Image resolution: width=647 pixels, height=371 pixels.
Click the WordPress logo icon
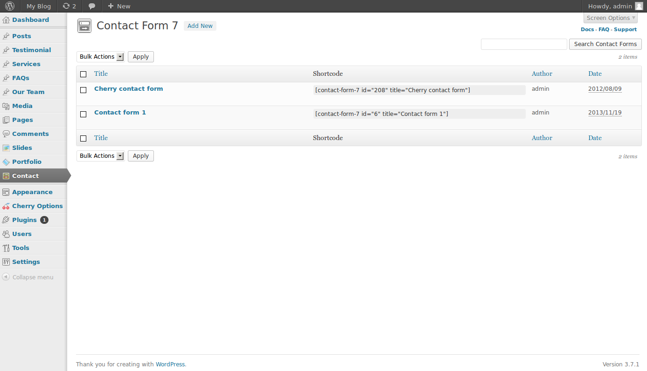(10, 6)
